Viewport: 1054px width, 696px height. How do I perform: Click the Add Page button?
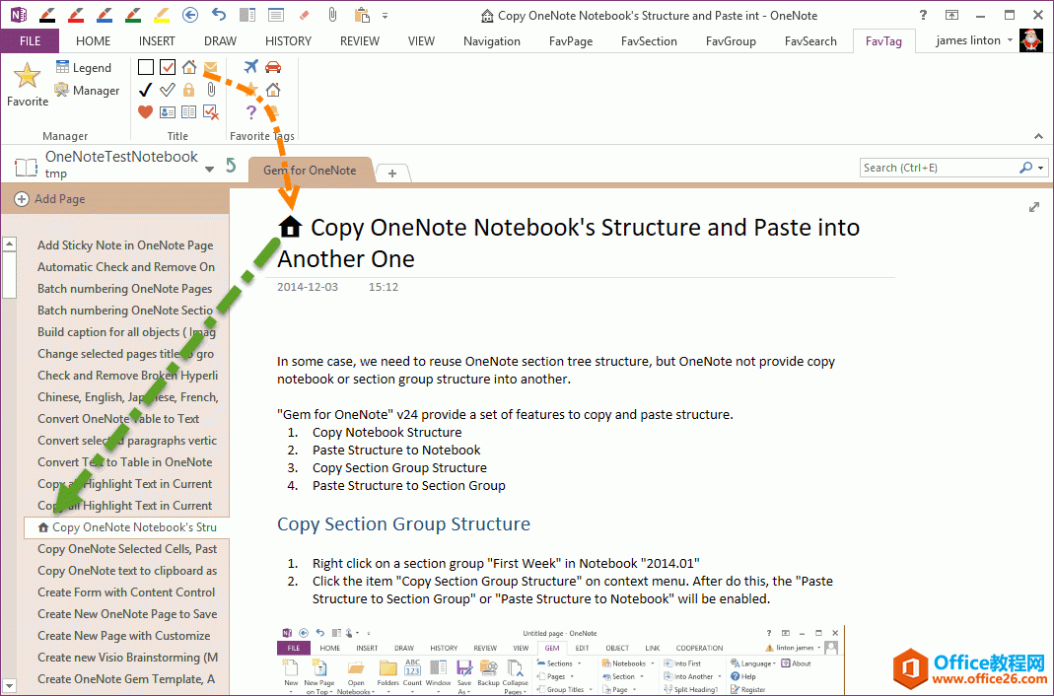click(x=50, y=199)
